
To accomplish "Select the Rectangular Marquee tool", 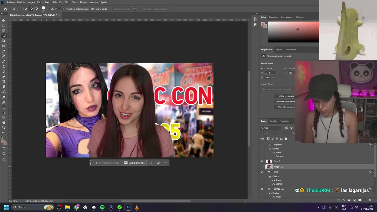I will coord(4,26).
